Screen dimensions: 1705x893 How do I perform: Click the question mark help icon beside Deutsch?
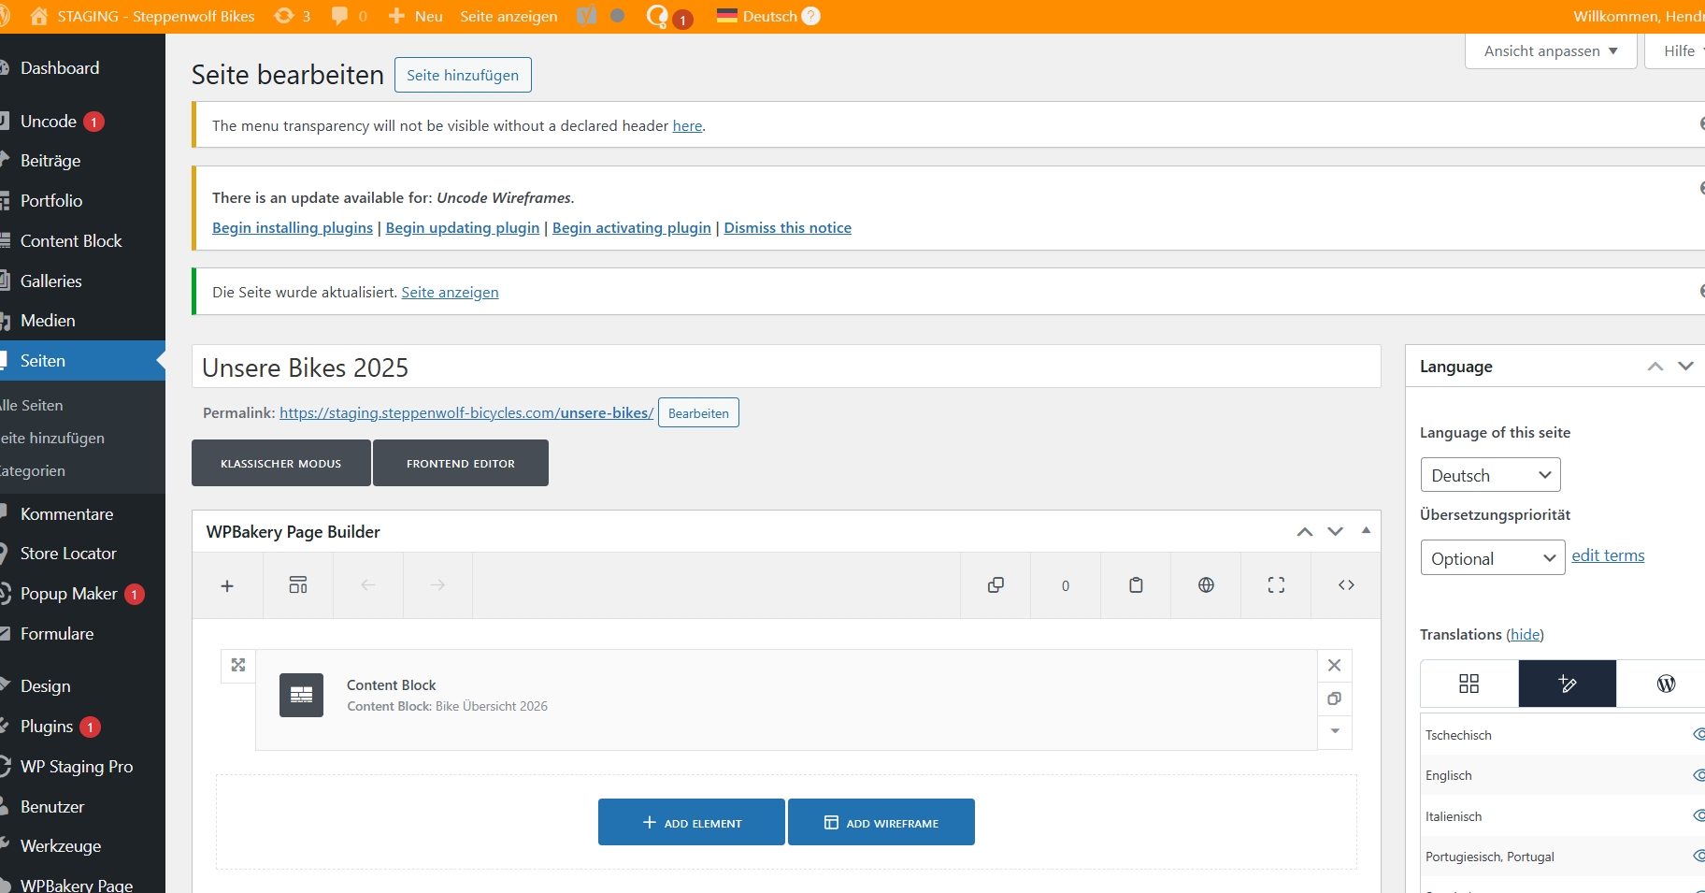(811, 16)
